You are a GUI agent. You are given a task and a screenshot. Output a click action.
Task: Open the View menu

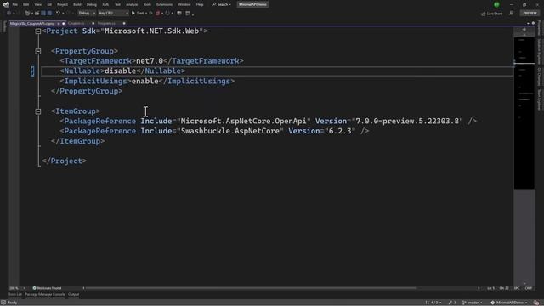[37, 4]
